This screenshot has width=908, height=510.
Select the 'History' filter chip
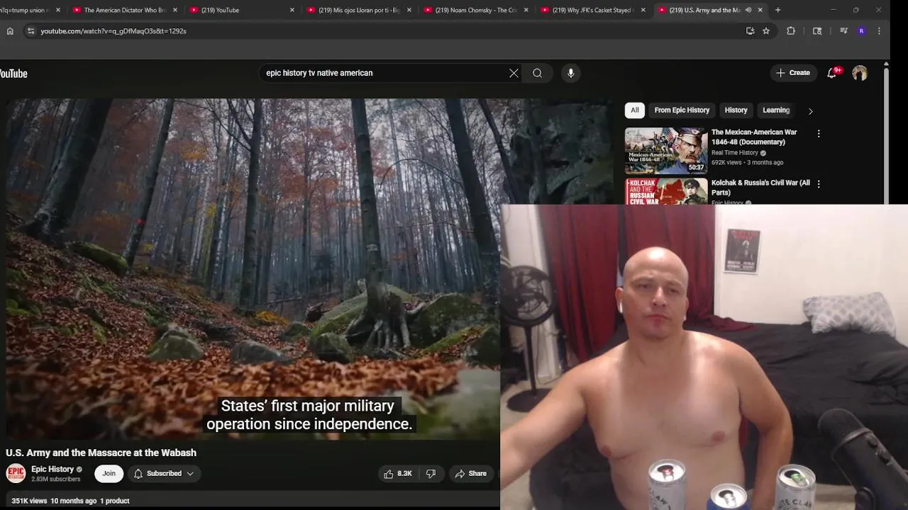[x=736, y=110]
